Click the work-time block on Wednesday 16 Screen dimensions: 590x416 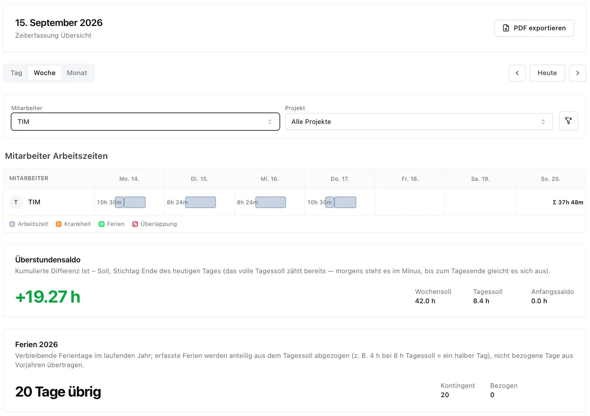click(x=271, y=202)
